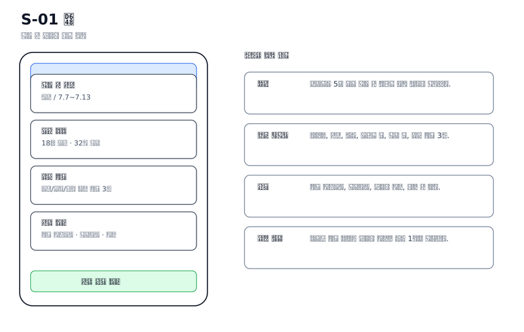The height and width of the screenshot is (332, 524).
Task: Open the phone card with dot-separated items
Action: click(x=113, y=231)
